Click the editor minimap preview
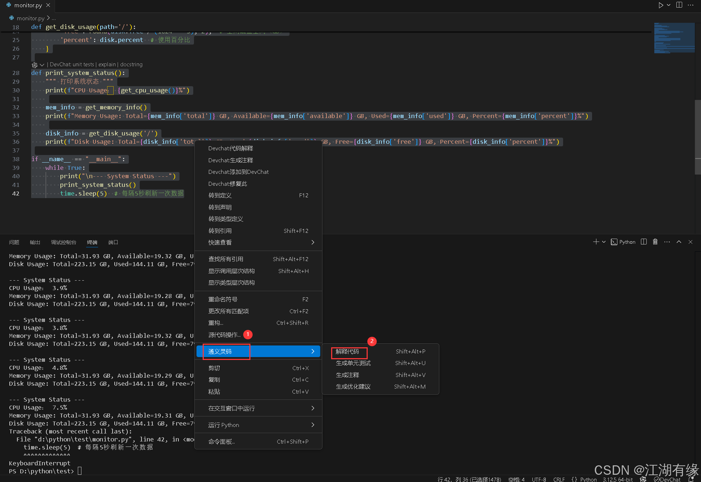 click(674, 38)
